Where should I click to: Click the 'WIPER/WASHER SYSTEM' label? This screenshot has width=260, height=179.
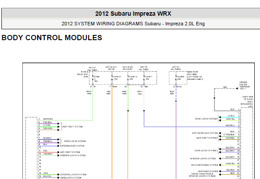click(72, 146)
